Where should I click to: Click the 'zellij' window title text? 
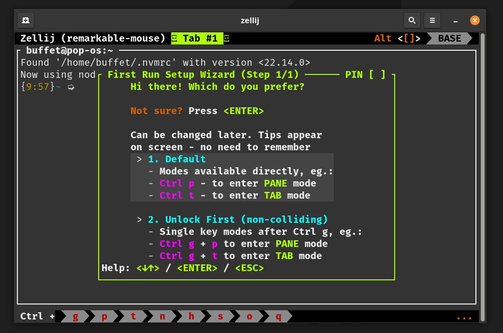pyautogui.click(x=250, y=20)
